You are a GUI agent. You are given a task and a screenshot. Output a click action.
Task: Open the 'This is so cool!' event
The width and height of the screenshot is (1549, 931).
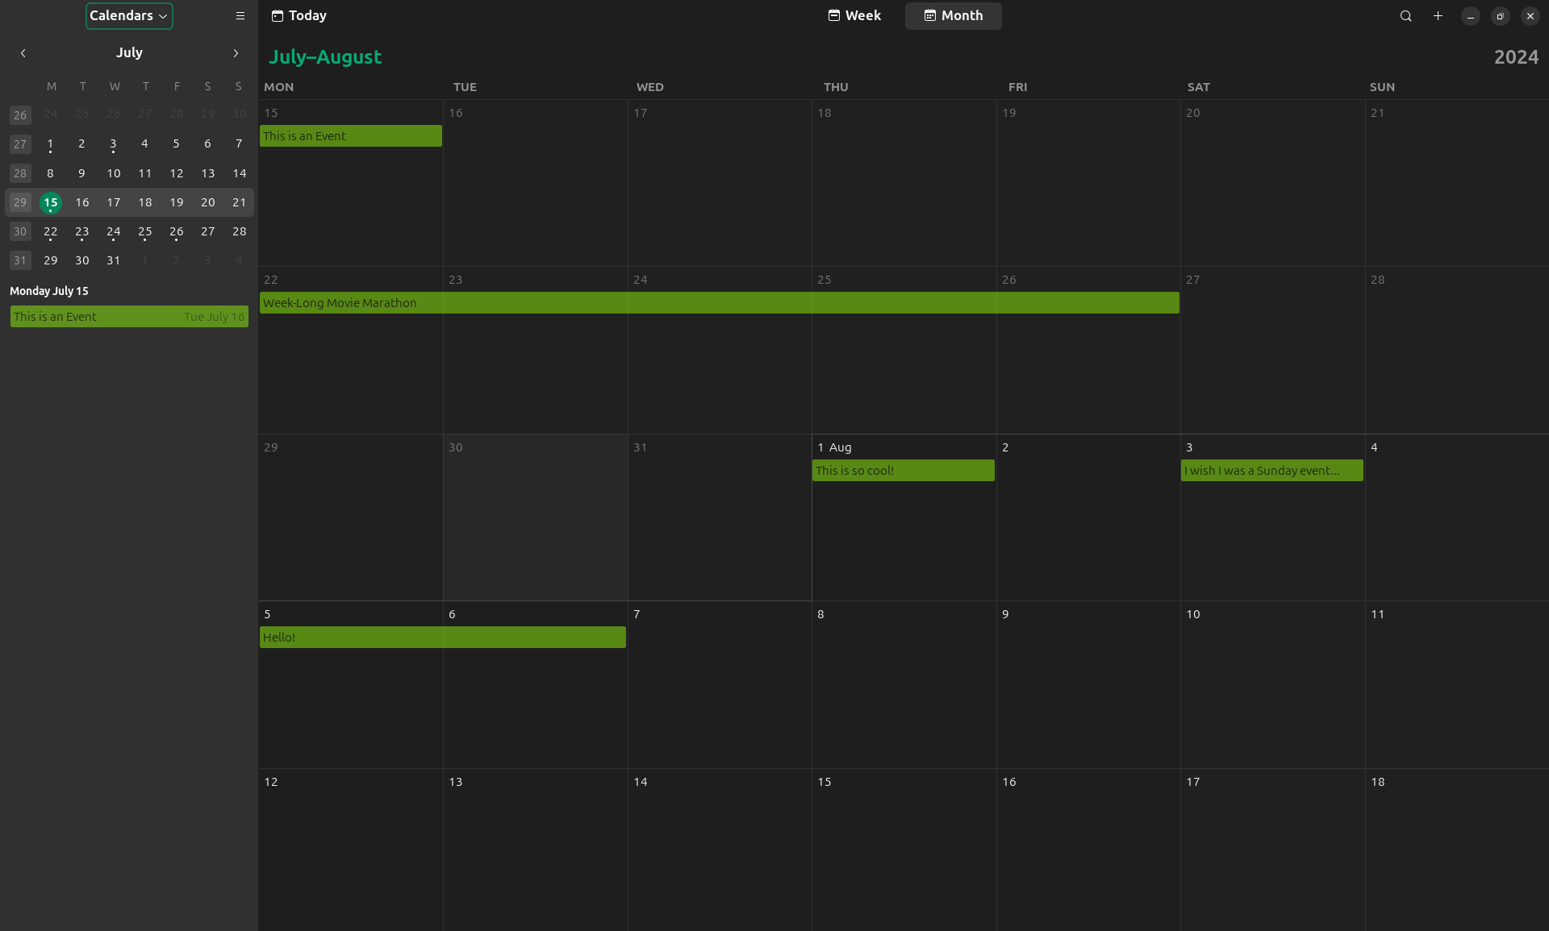click(x=903, y=471)
